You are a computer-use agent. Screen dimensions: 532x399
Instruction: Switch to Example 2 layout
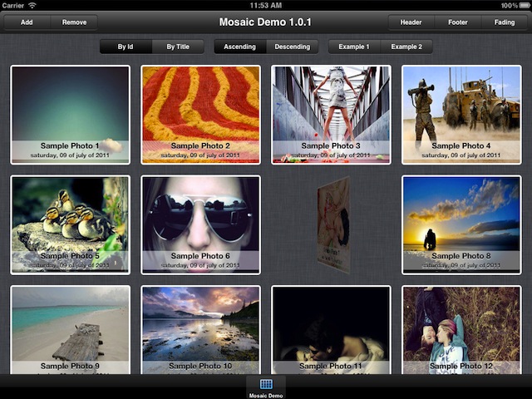[x=406, y=47]
